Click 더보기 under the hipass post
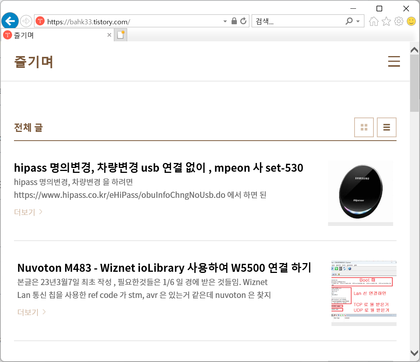Image resolution: width=420 pixels, height=362 pixels. pyautogui.click(x=28, y=212)
